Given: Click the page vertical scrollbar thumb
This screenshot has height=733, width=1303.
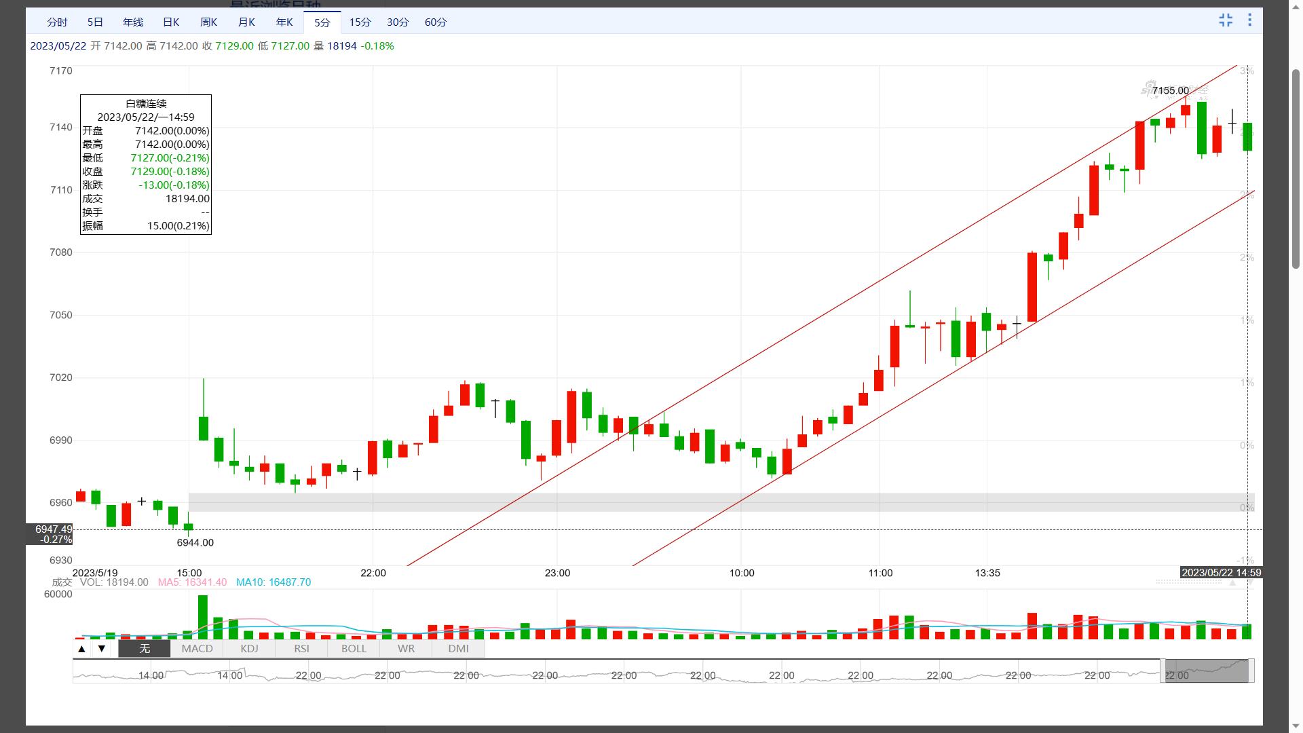Looking at the screenshot, I should tap(1296, 169).
